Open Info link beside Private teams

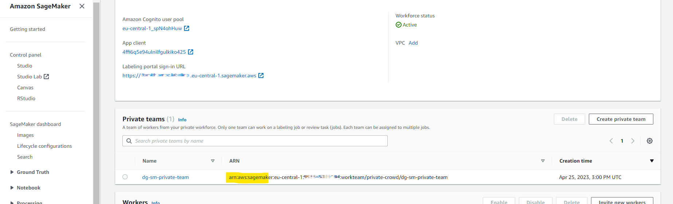coord(182,120)
